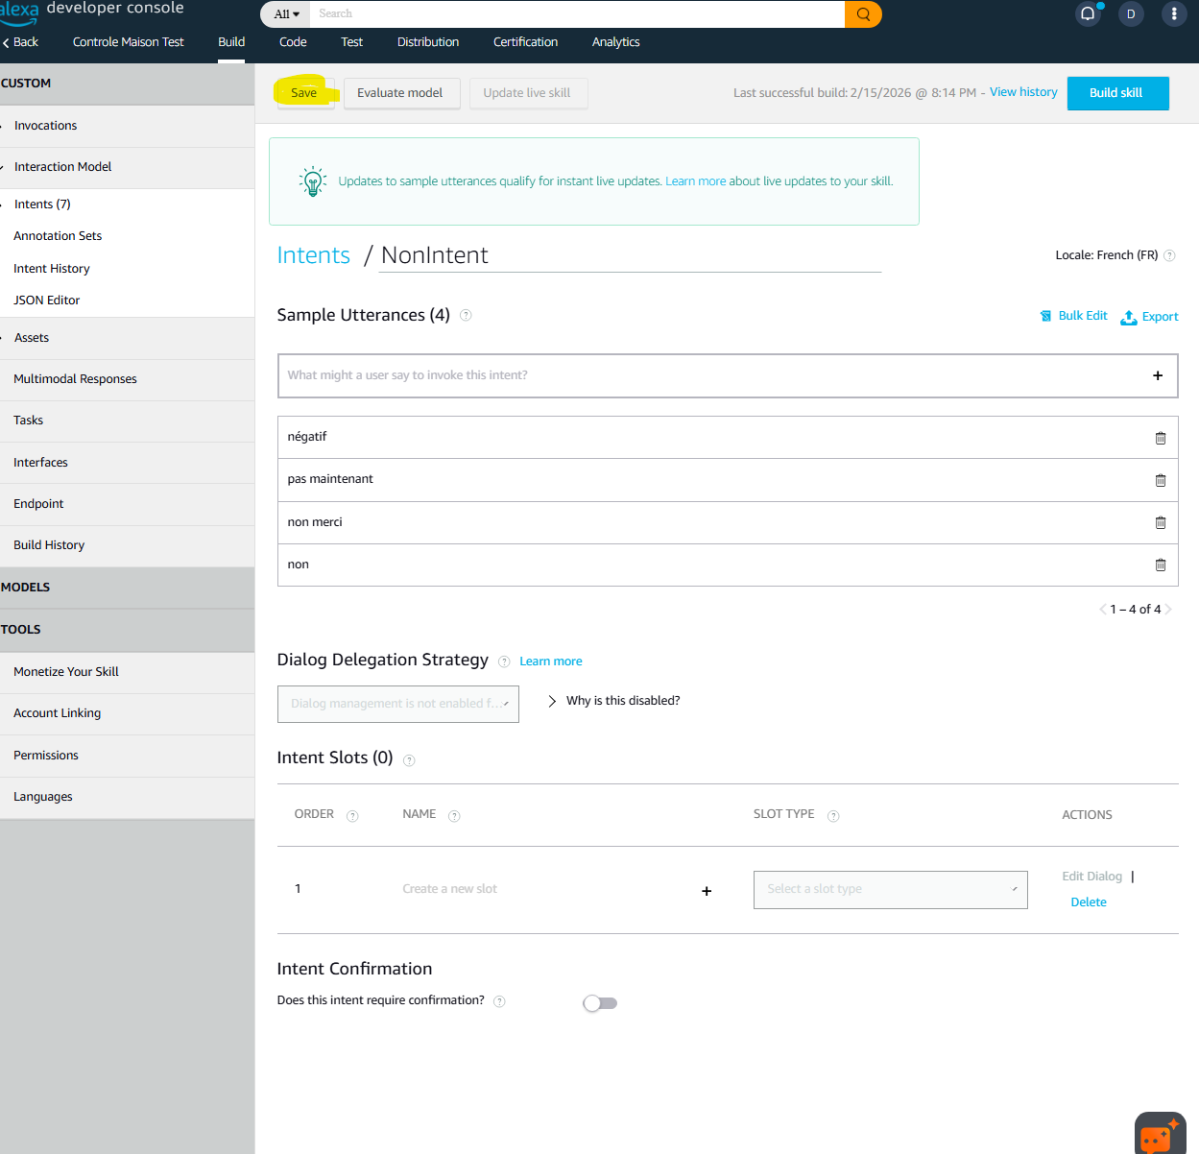Click the orange search magnifier icon

pos(863,14)
